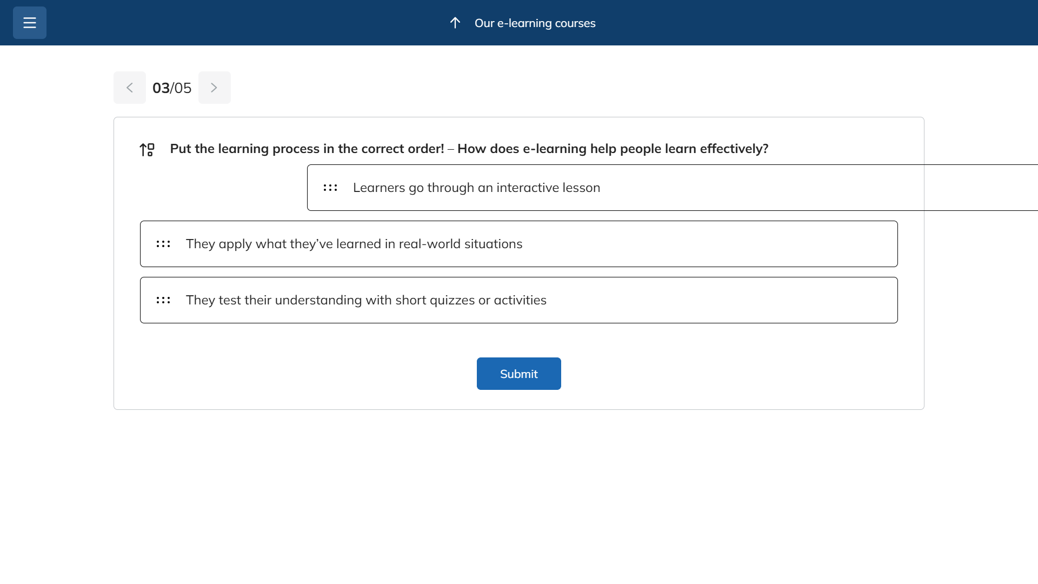Open 'Our e-learning courses' link

pyautogui.click(x=535, y=23)
